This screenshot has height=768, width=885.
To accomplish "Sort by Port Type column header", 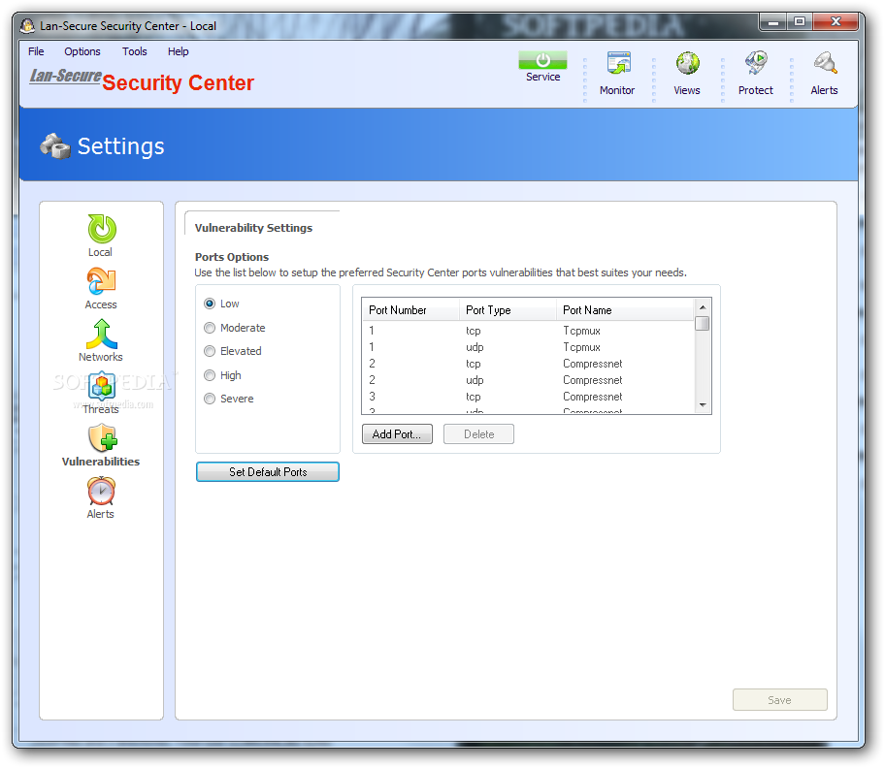I will (x=508, y=310).
